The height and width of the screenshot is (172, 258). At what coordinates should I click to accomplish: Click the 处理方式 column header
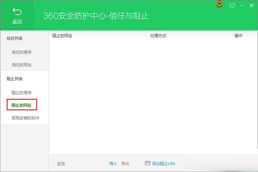[x=158, y=36]
